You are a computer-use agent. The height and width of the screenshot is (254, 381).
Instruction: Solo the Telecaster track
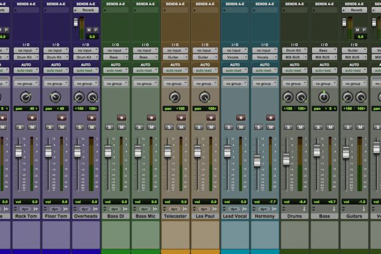tap(169, 127)
